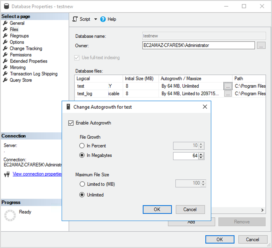Select the General page wrench icon

coord(5,23)
